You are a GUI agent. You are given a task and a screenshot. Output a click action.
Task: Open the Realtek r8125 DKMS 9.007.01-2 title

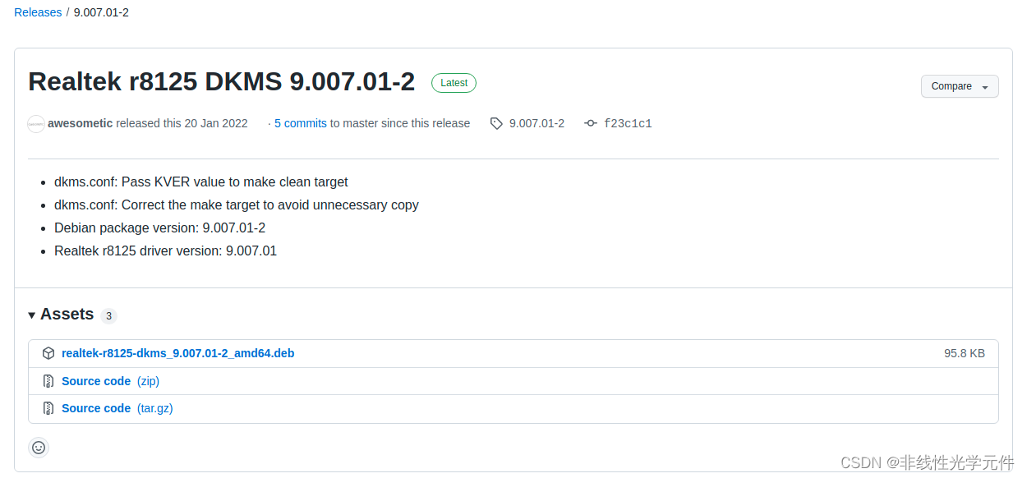pos(222,82)
